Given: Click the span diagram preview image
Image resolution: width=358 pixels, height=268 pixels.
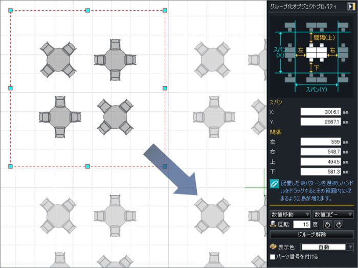Looking at the screenshot, I should tap(311, 57).
